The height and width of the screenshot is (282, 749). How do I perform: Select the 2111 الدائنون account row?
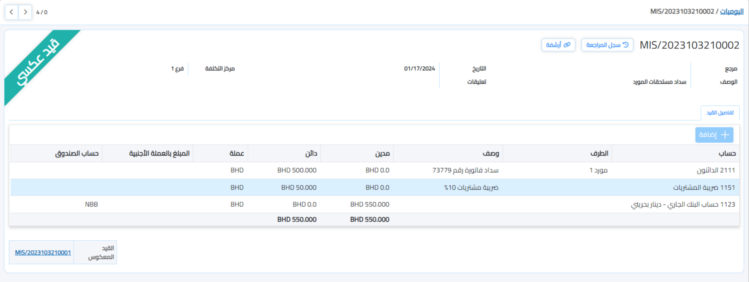(716, 170)
